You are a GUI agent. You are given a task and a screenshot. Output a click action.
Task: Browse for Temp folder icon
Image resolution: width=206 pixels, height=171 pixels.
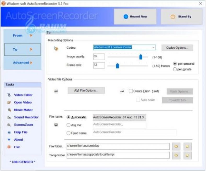(176, 155)
